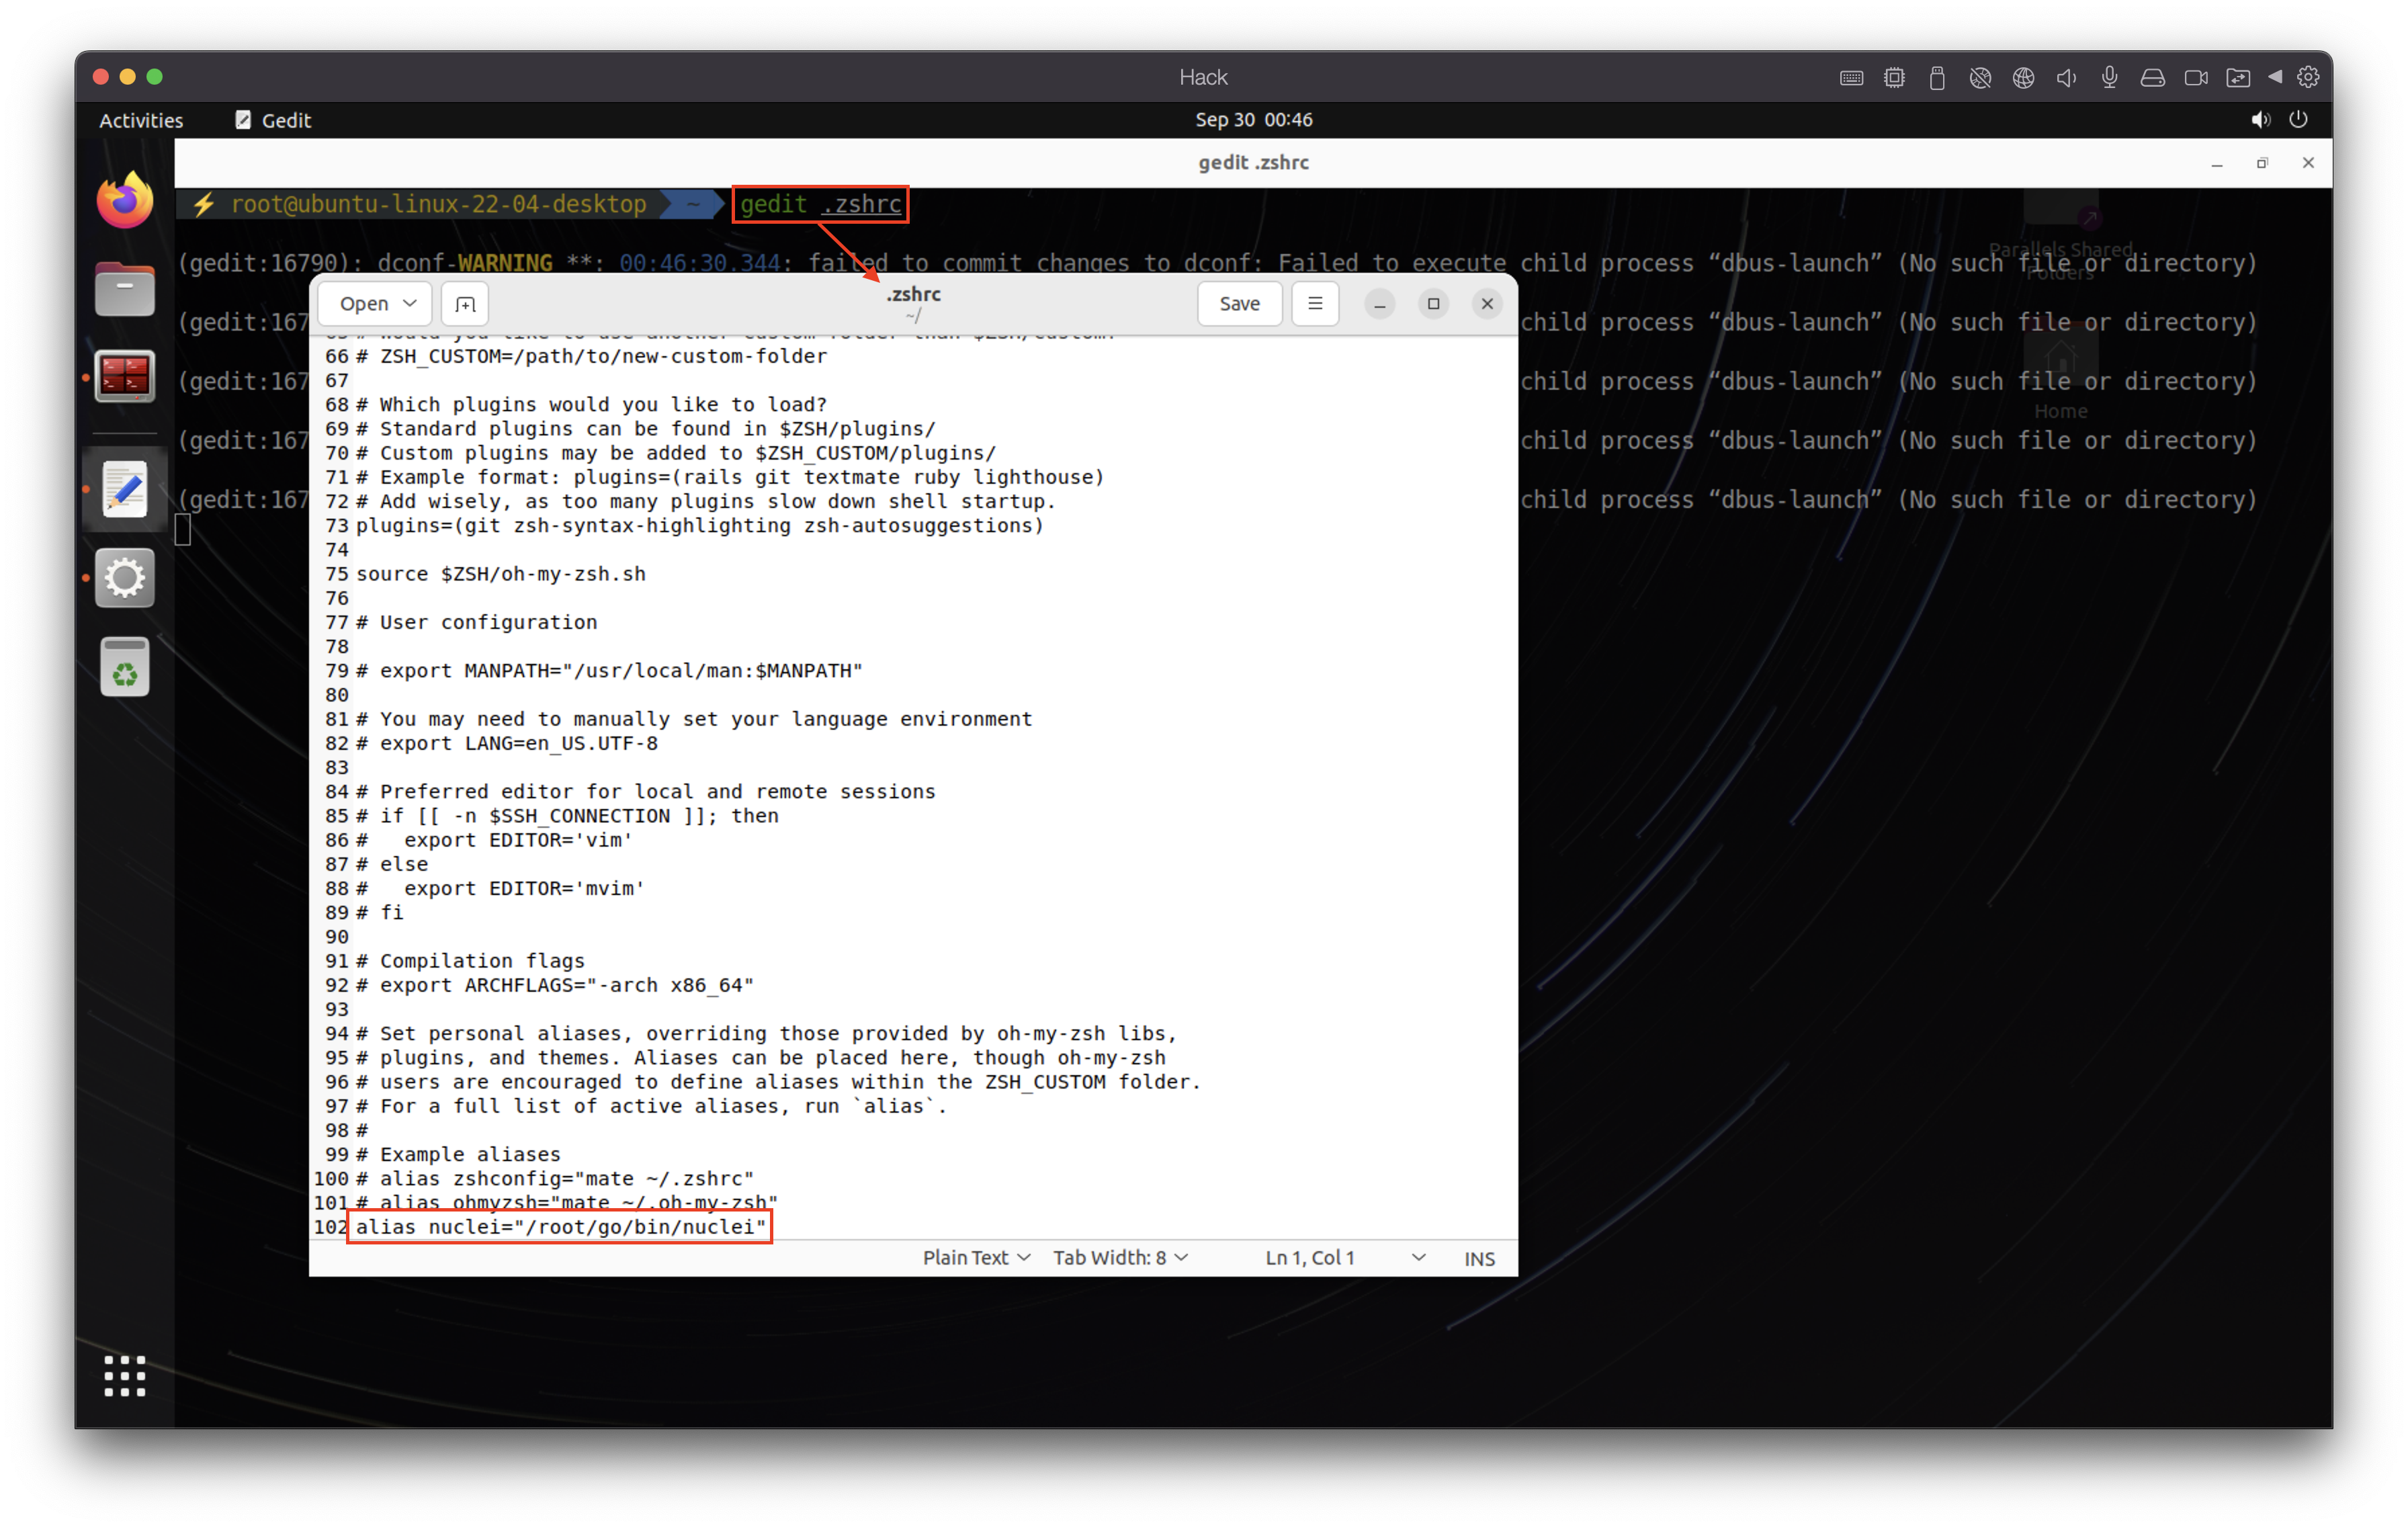Open the USB devices icon

1937,78
